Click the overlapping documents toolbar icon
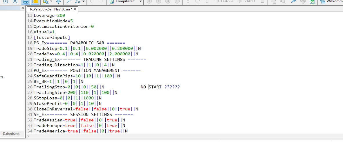343x142 pixels. pos(273,1)
